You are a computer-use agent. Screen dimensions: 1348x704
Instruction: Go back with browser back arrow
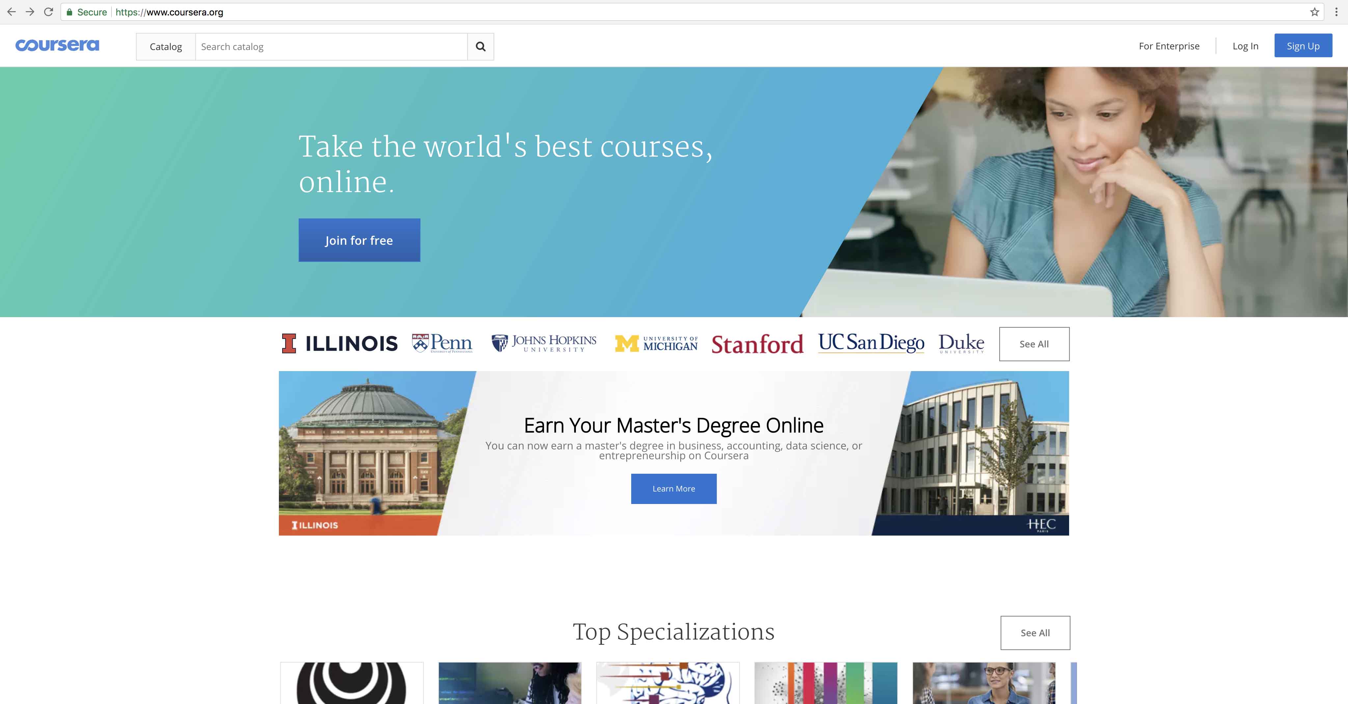pyautogui.click(x=12, y=12)
